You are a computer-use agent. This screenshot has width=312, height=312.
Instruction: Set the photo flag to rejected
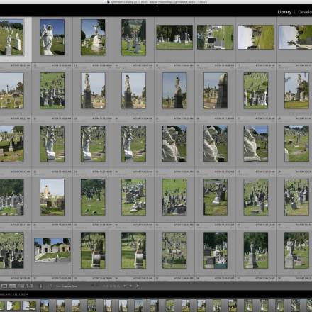[97, 286]
